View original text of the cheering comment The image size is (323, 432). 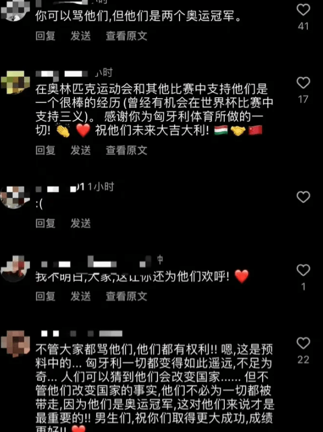(x=126, y=296)
